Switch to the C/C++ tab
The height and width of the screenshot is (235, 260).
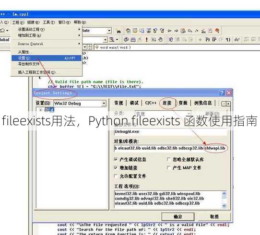151,103
